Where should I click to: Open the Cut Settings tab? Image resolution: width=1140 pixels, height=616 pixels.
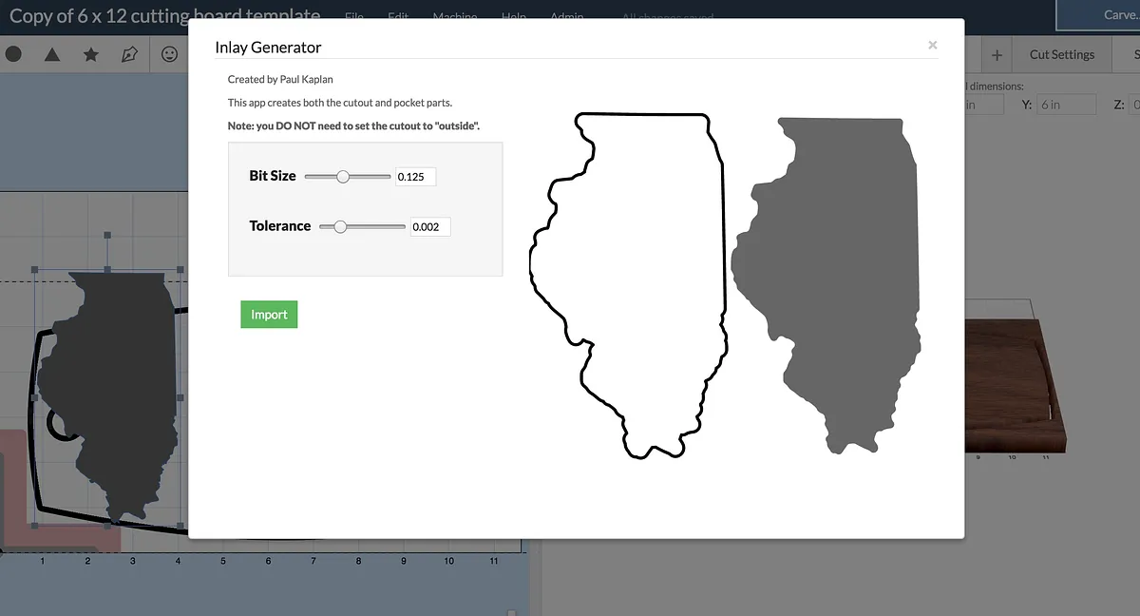click(x=1061, y=55)
